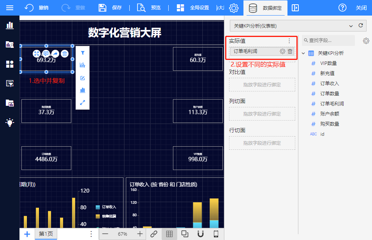Select the 第1页 page tab
Screen dimensions: 372x240
pos(46,234)
